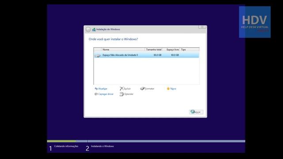Click the Excluir X icon
The height and width of the screenshot is (159, 283).
pyautogui.click(x=122, y=88)
